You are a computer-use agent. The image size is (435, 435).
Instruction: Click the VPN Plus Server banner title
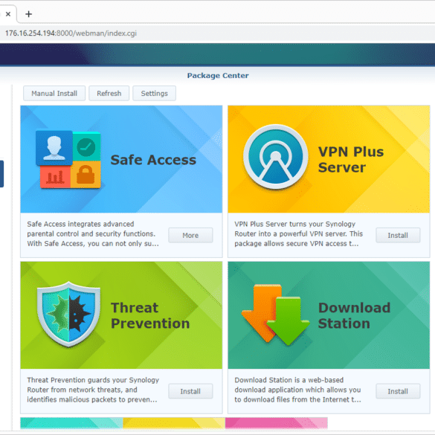click(x=351, y=160)
